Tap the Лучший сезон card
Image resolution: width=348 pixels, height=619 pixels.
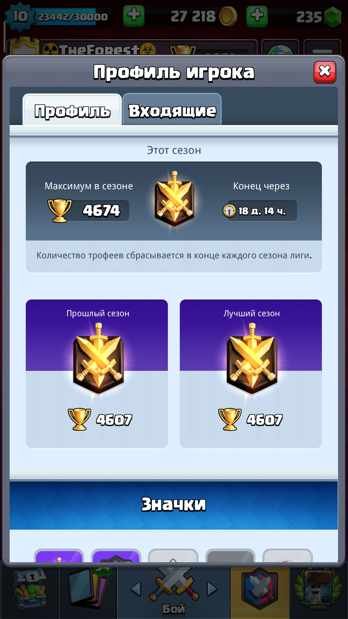click(251, 374)
